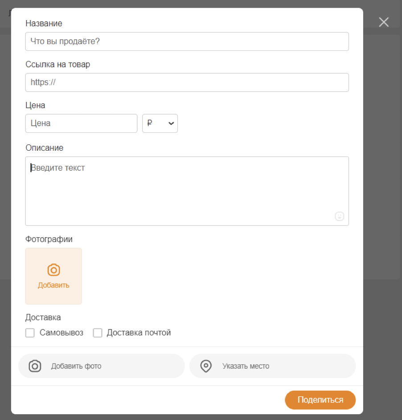Close the dialog with the X icon
The width and height of the screenshot is (402, 420).
(384, 22)
